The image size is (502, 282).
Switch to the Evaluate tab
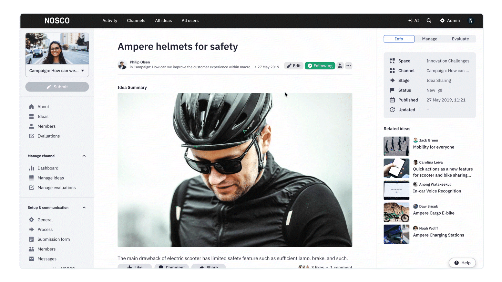460,39
